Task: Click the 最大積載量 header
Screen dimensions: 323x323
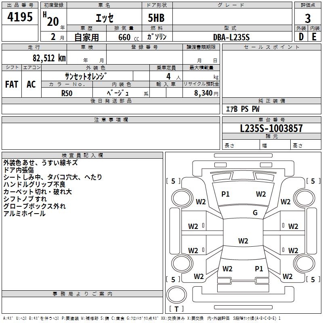Action: [x=201, y=67]
